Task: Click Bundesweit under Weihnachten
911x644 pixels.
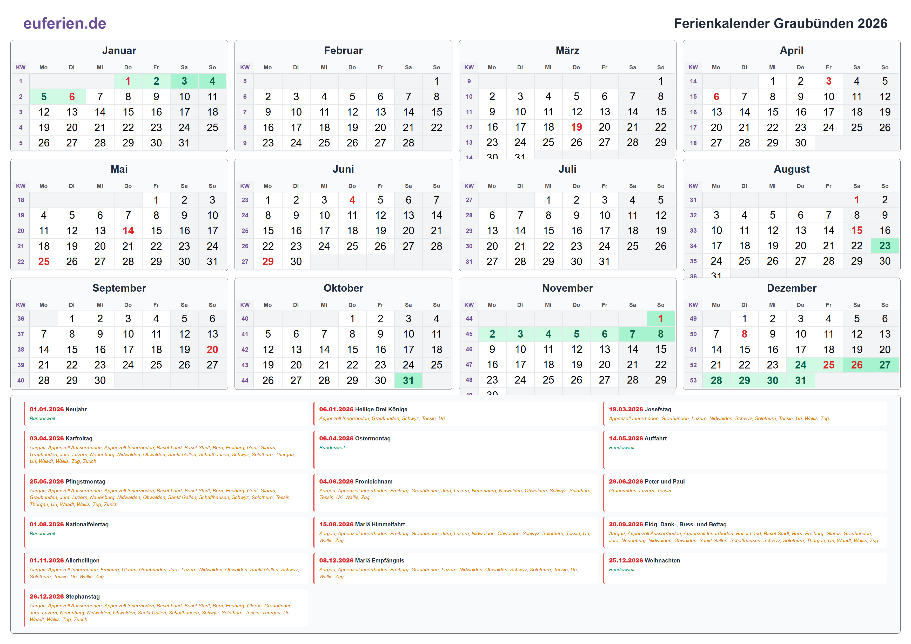Action: [x=622, y=570]
